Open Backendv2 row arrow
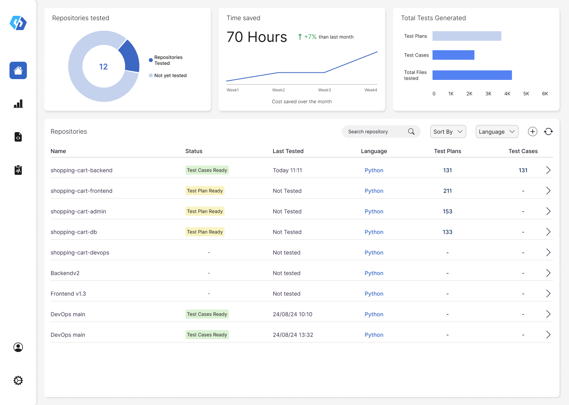The height and width of the screenshot is (405, 569). coord(548,273)
